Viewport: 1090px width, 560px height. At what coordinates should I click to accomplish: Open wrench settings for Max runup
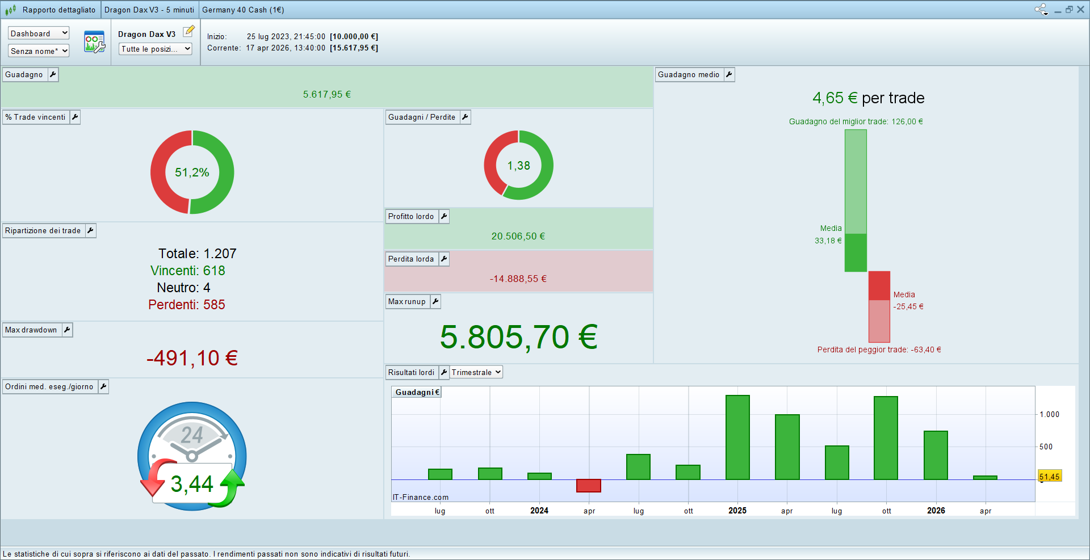click(x=435, y=301)
